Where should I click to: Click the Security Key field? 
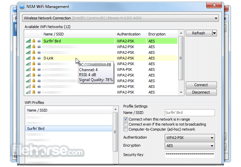(190, 154)
